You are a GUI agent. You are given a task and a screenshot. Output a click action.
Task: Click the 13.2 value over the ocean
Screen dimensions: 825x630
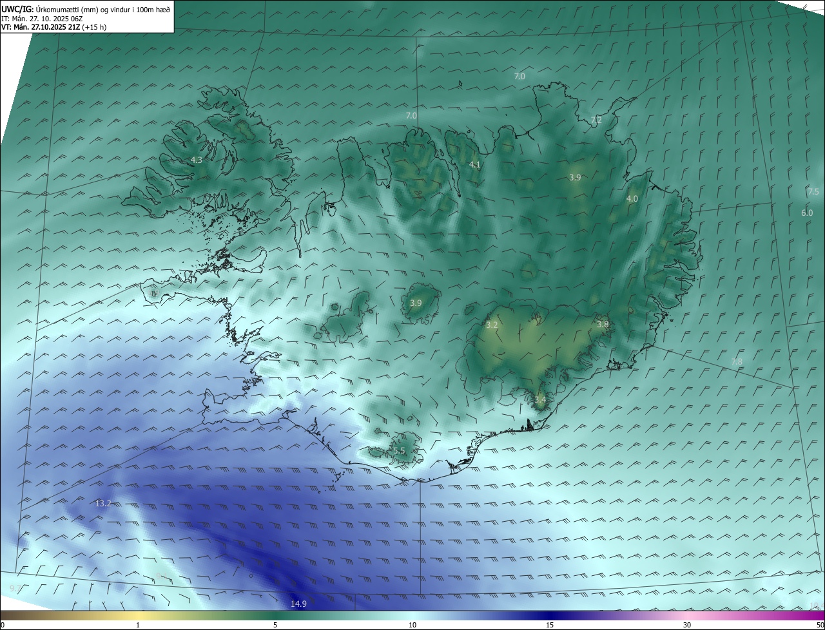pyautogui.click(x=103, y=503)
